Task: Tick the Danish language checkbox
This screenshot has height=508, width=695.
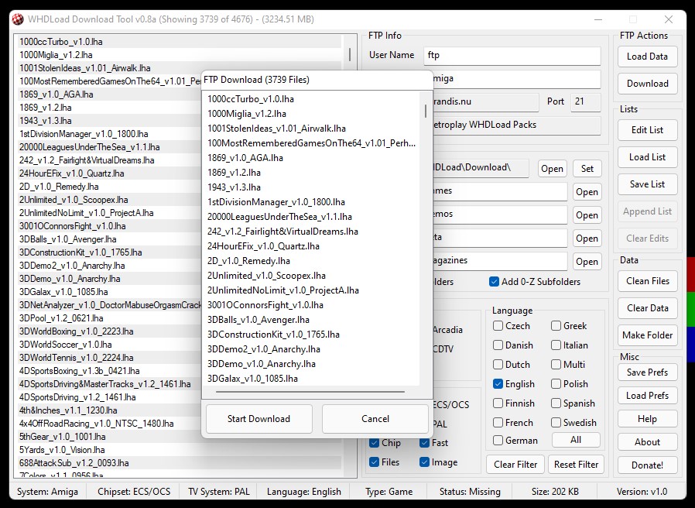Action: point(498,345)
